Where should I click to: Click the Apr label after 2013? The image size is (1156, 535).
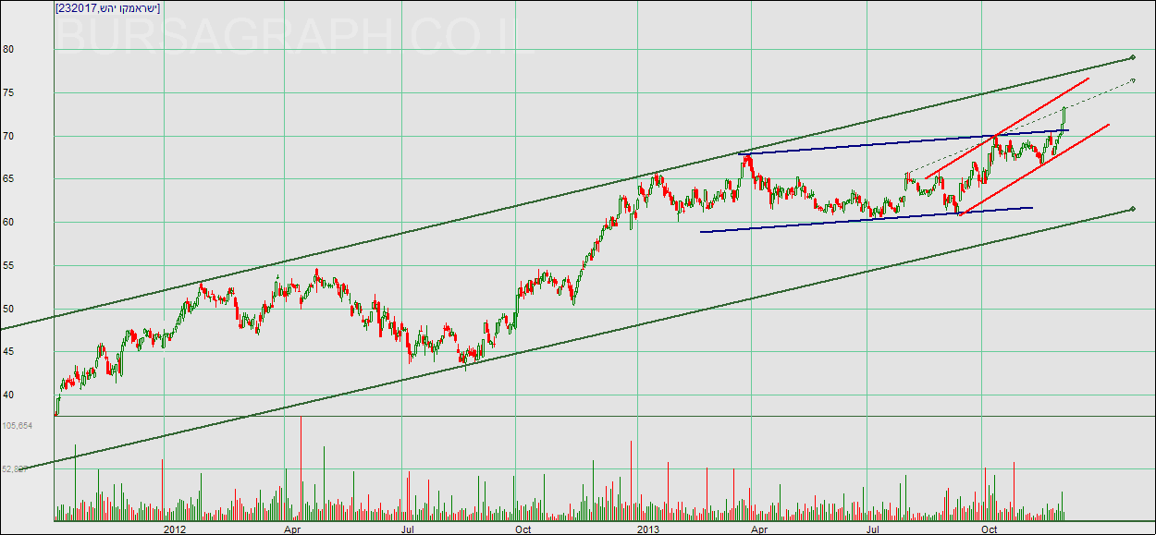(759, 529)
